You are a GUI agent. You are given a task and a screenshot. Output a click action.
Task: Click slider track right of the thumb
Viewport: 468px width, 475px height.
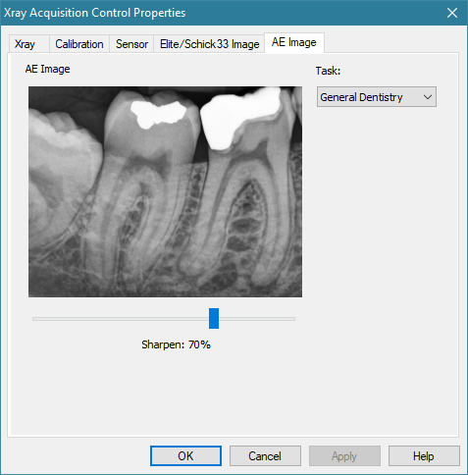point(257,319)
